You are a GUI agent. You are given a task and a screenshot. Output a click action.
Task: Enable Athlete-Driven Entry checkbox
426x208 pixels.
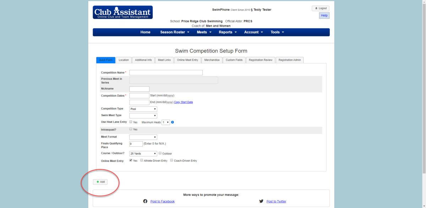(x=142, y=160)
